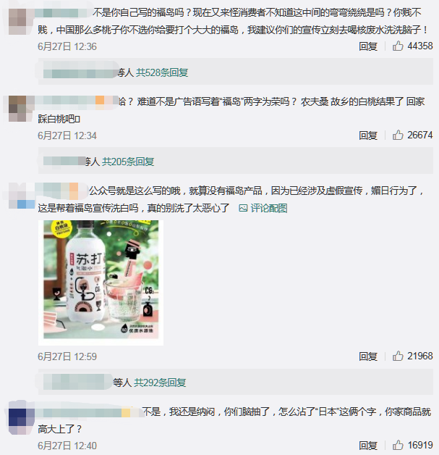Click first commenter's avatar picture
The width and height of the screenshot is (439, 455).
tap(22, 22)
